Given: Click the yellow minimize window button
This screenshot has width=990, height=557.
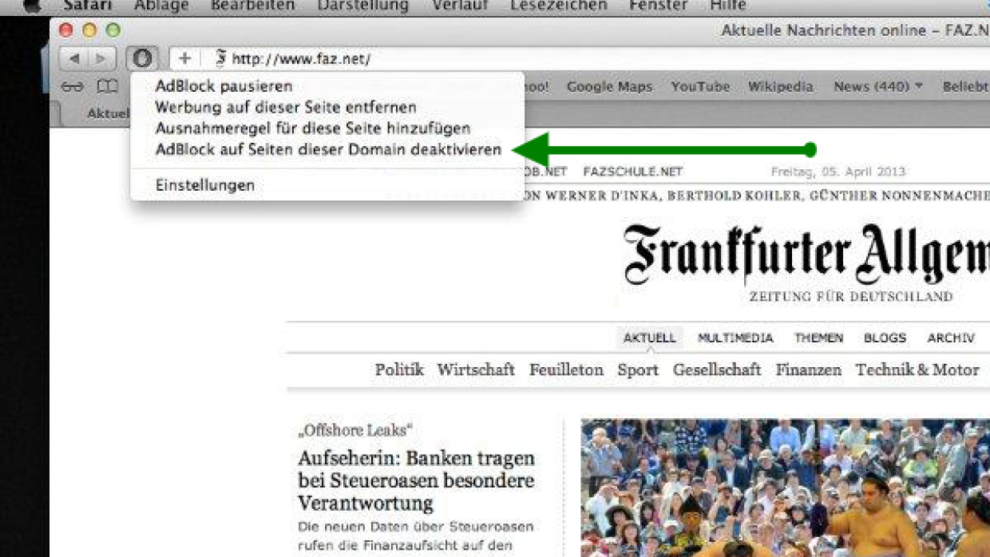Looking at the screenshot, I should 89,30.
